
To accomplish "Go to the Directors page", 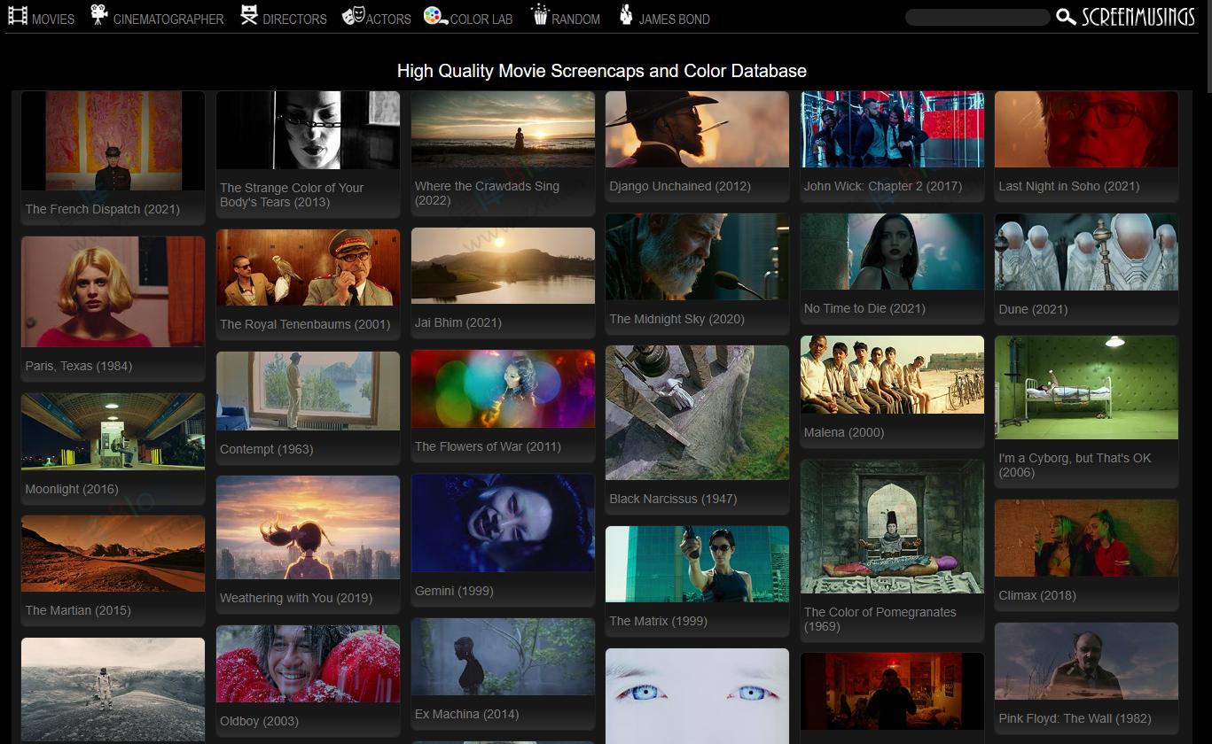I will coord(294,19).
